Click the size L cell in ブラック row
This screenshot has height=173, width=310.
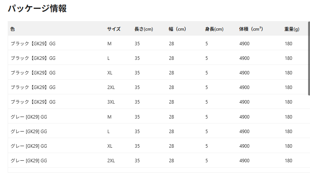(109, 58)
